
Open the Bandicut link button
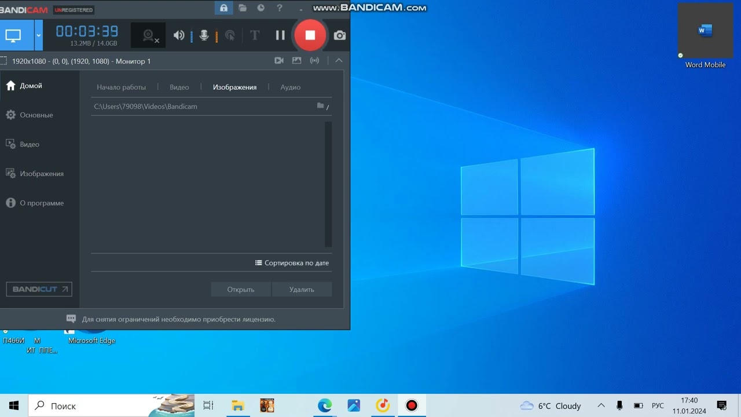pos(39,289)
